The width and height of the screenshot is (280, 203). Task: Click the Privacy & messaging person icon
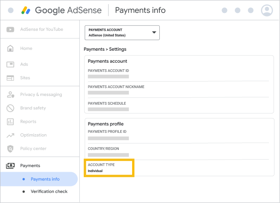pyautogui.click(x=10, y=95)
